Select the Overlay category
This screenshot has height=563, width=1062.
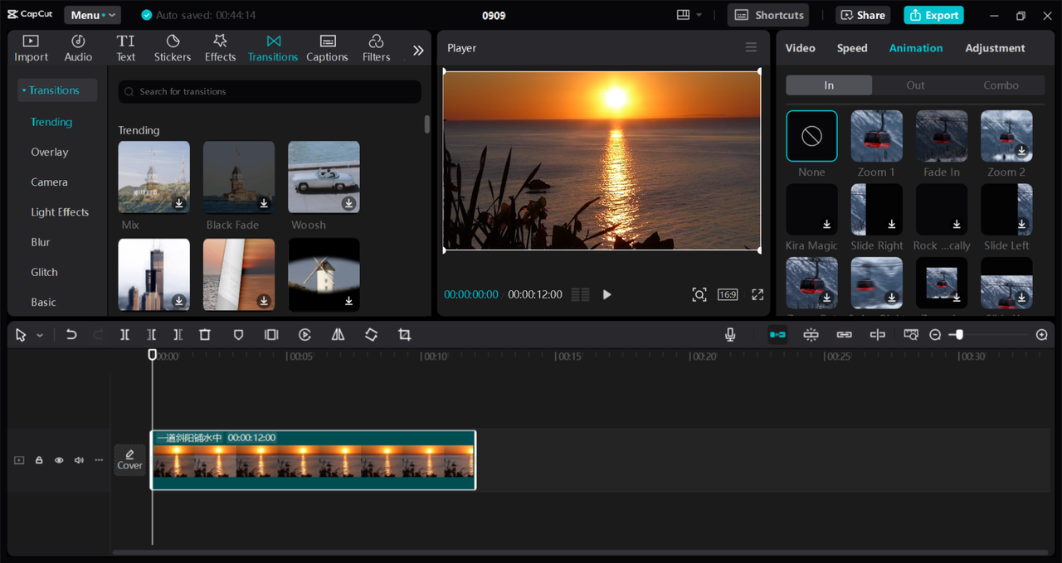click(x=50, y=152)
